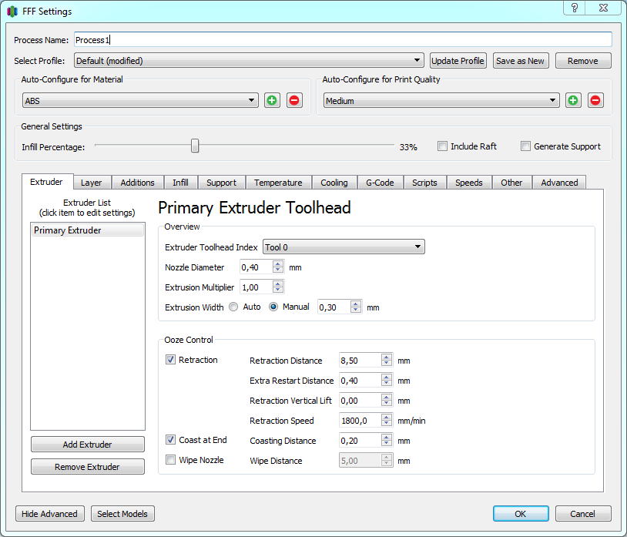The image size is (627, 537).
Task: Open the Temperature tab
Action: click(x=278, y=183)
